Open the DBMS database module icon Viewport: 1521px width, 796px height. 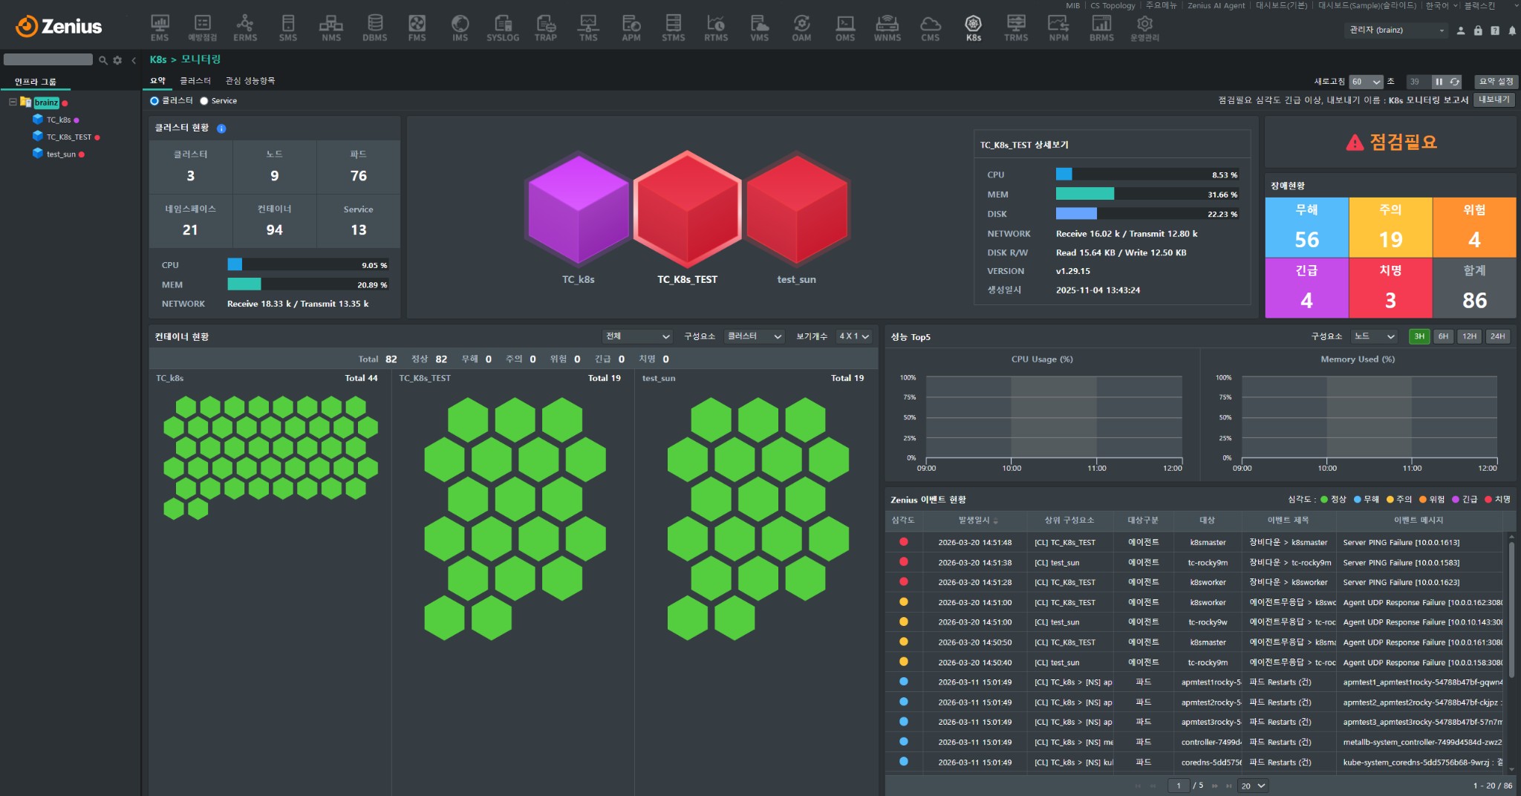375,27
